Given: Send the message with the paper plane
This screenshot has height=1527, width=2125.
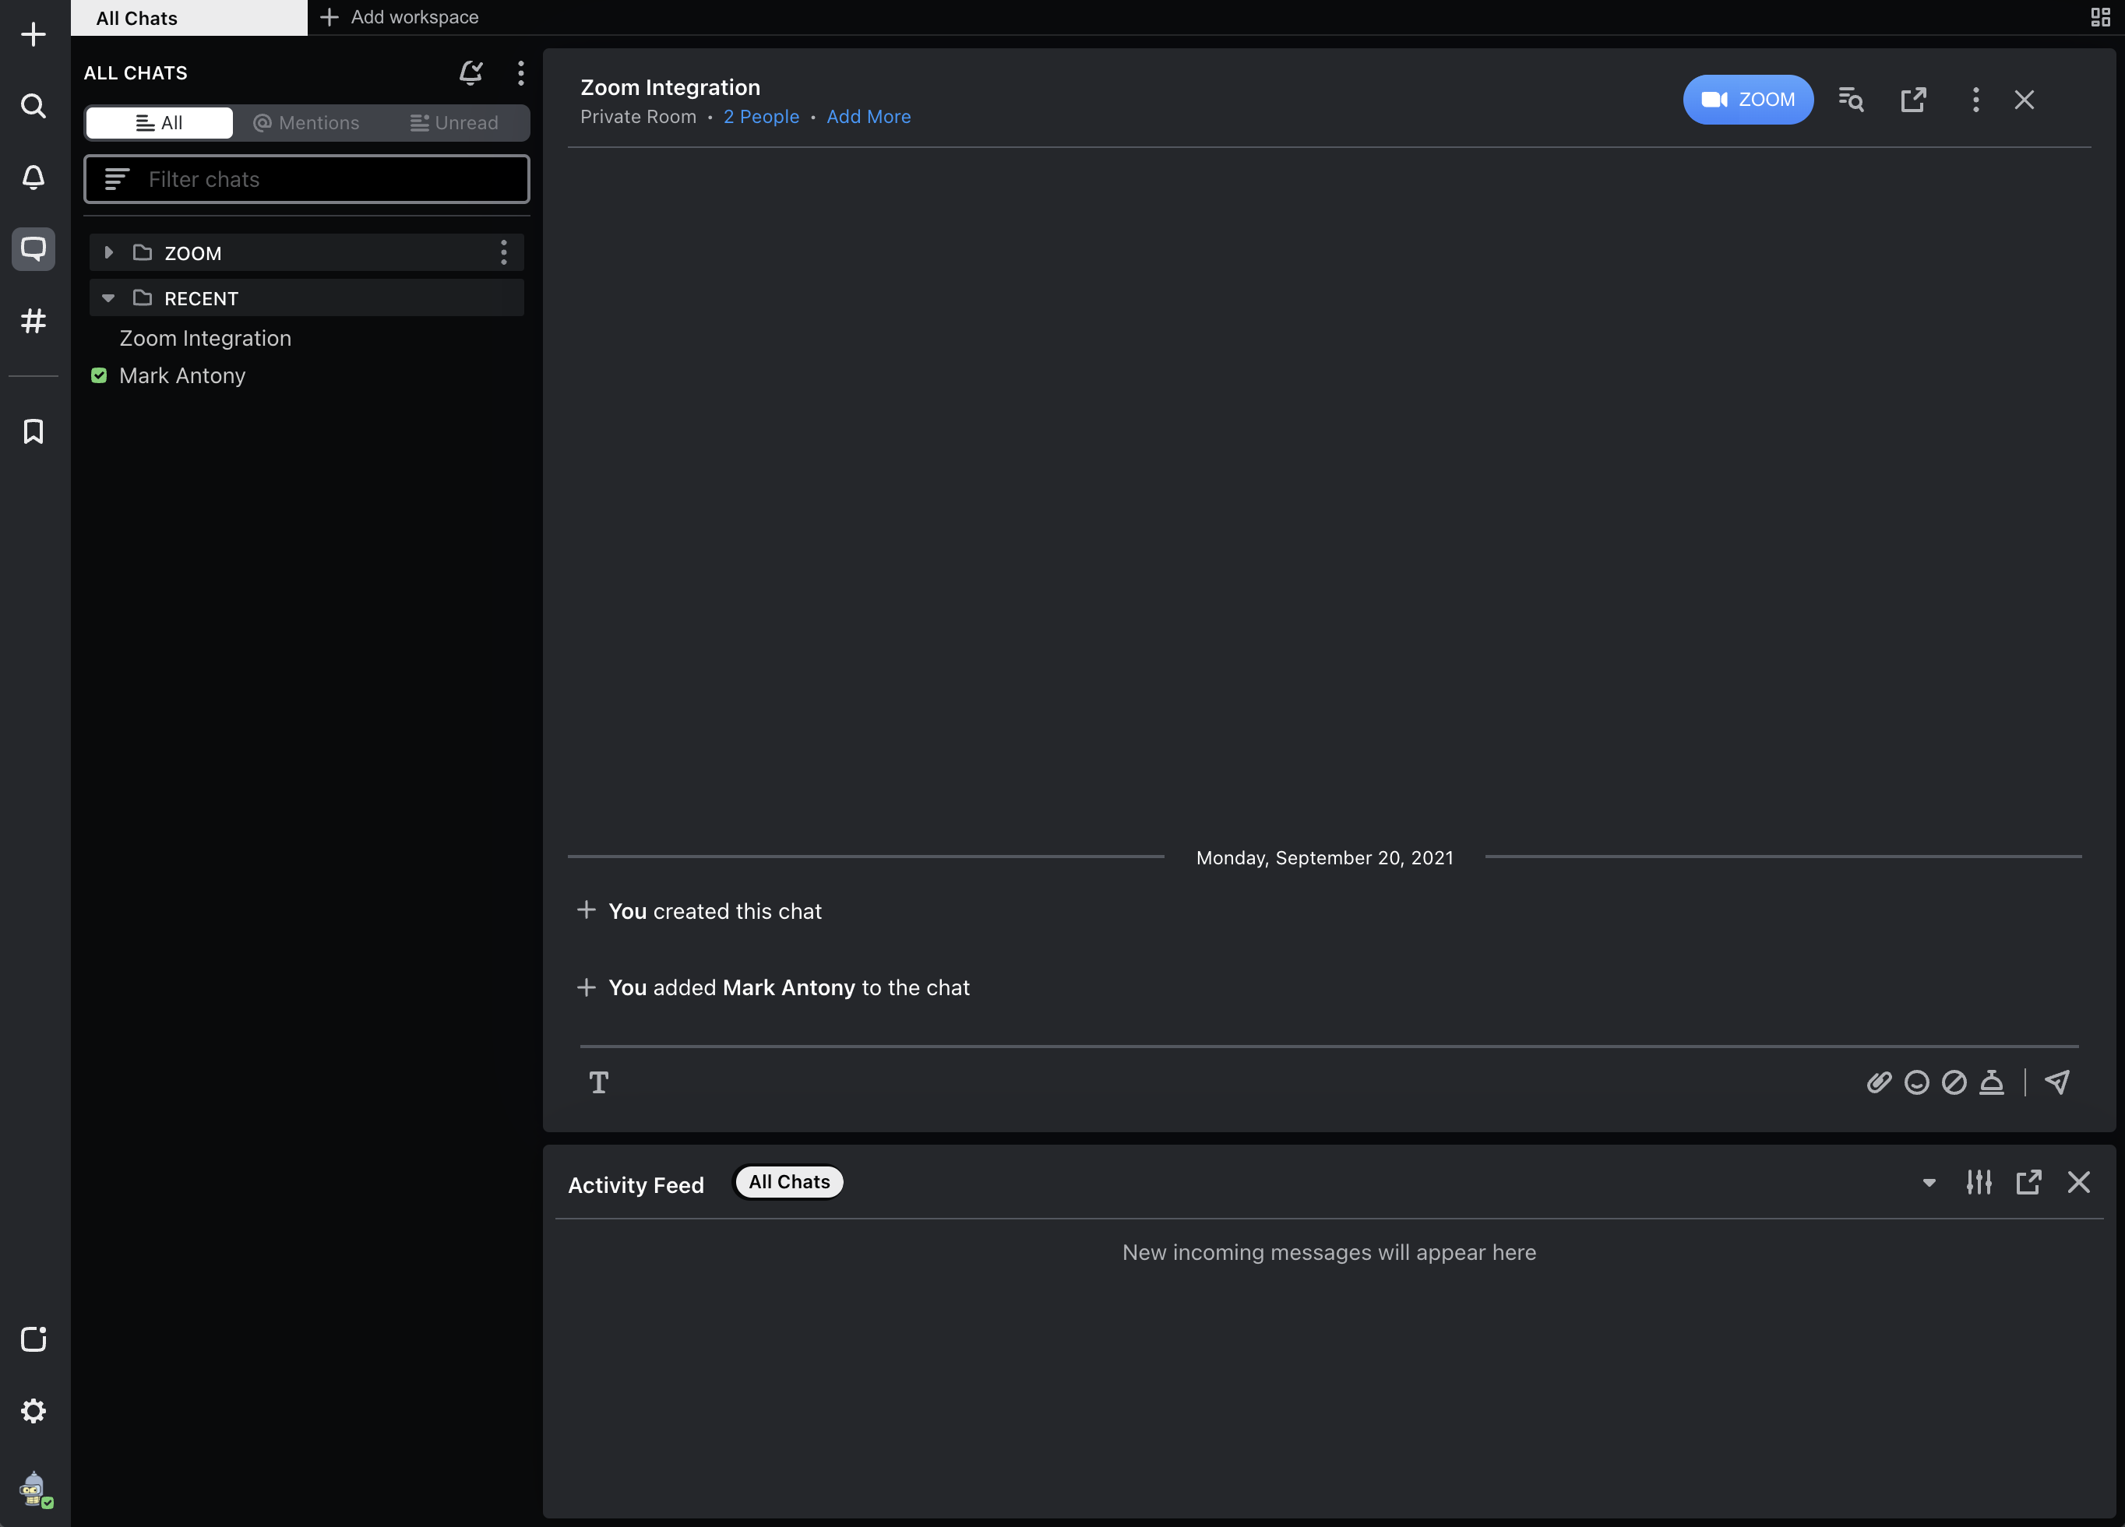Looking at the screenshot, I should (2056, 1082).
